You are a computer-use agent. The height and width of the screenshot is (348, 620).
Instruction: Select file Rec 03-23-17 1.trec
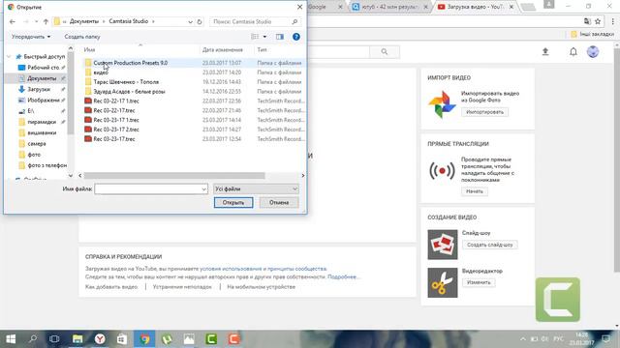tap(116, 120)
